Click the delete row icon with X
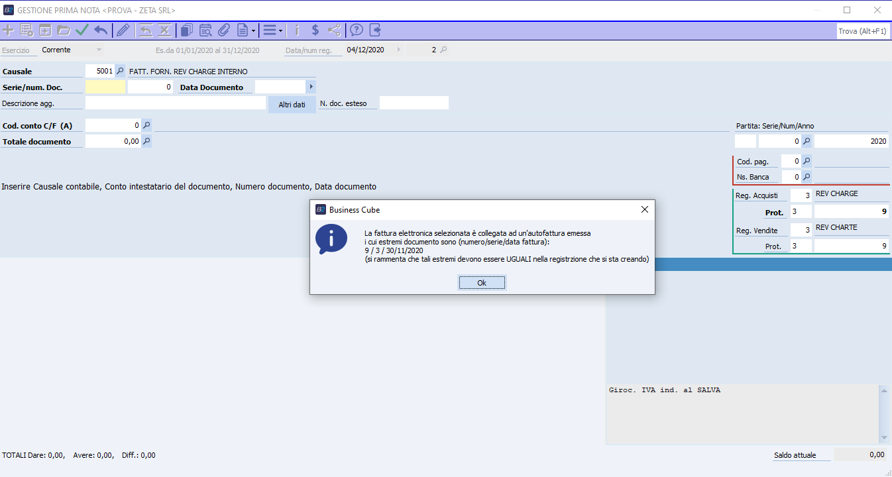Image resolution: width=892 pixels, height=477 pixels. click(x=164, y=30)
